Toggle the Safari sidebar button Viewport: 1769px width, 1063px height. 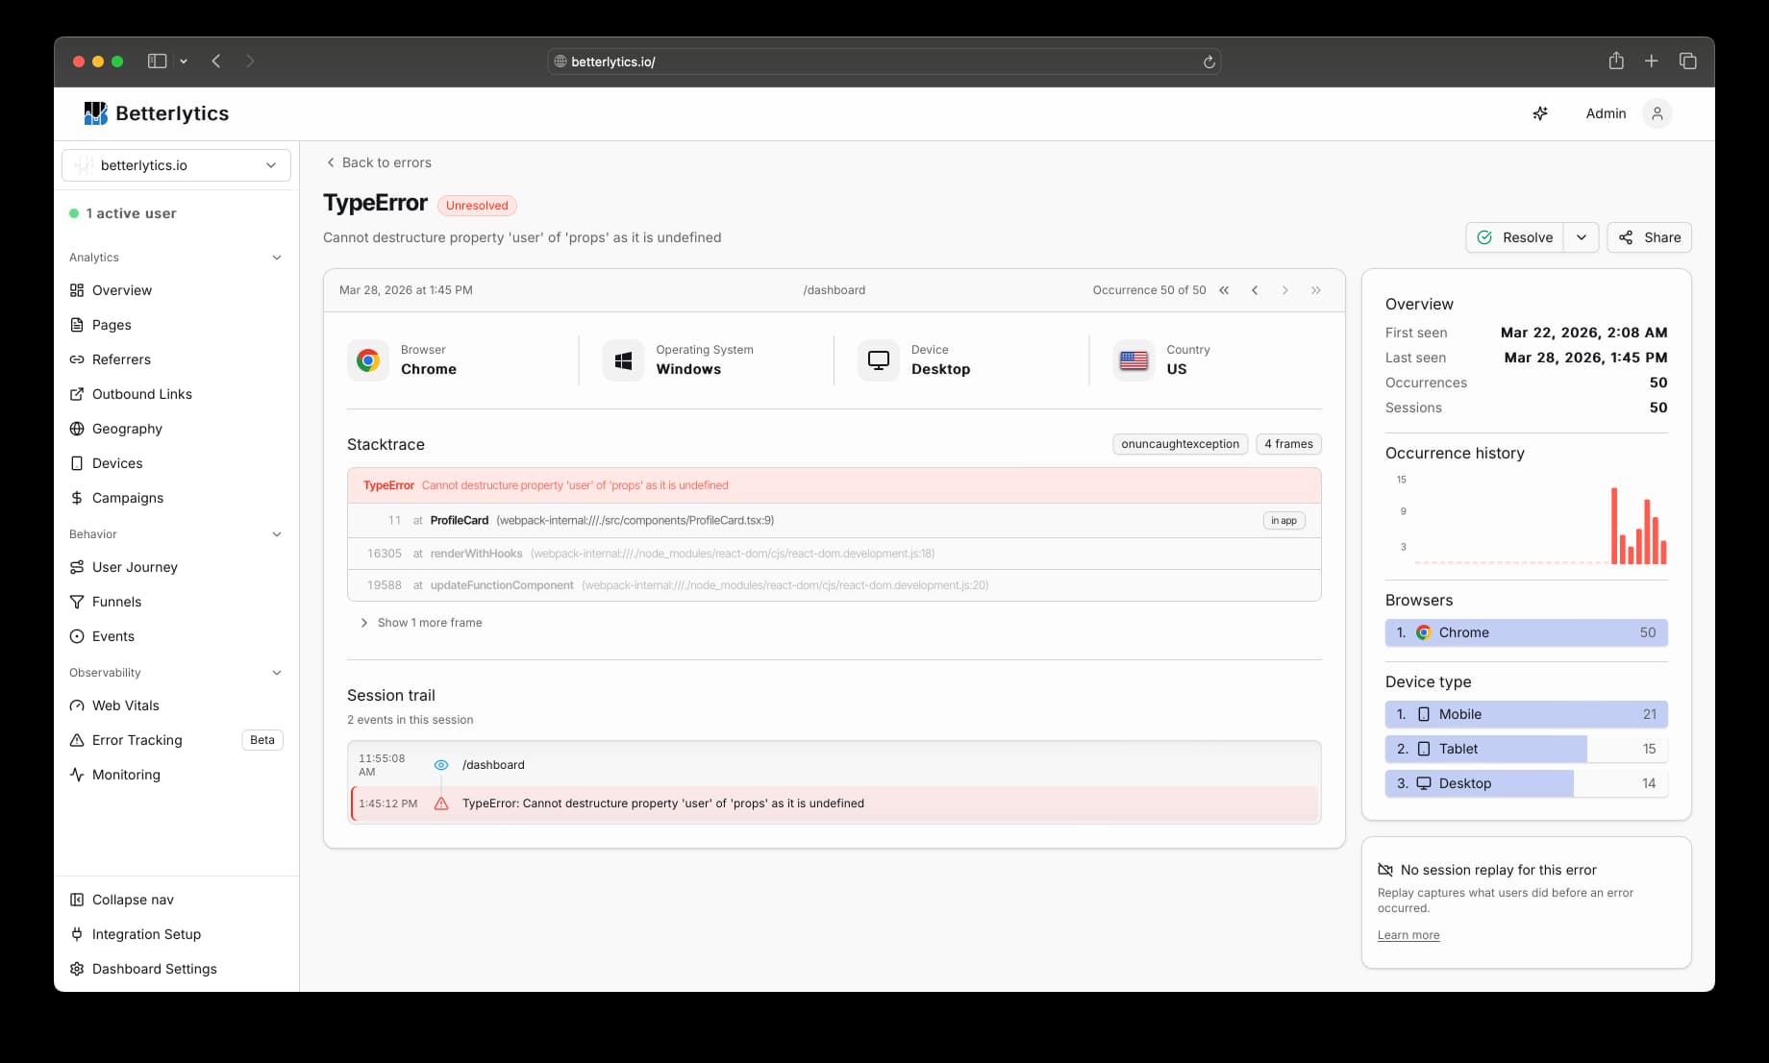[157, 61]
